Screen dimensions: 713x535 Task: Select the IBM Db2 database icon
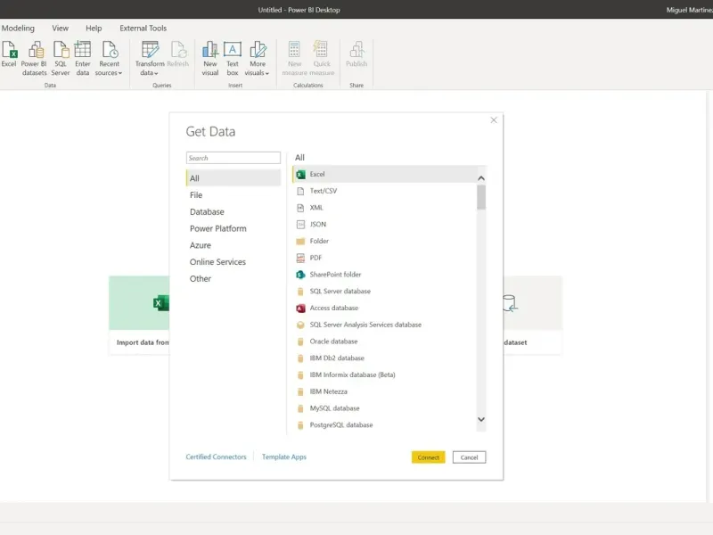tap(300, 358)
